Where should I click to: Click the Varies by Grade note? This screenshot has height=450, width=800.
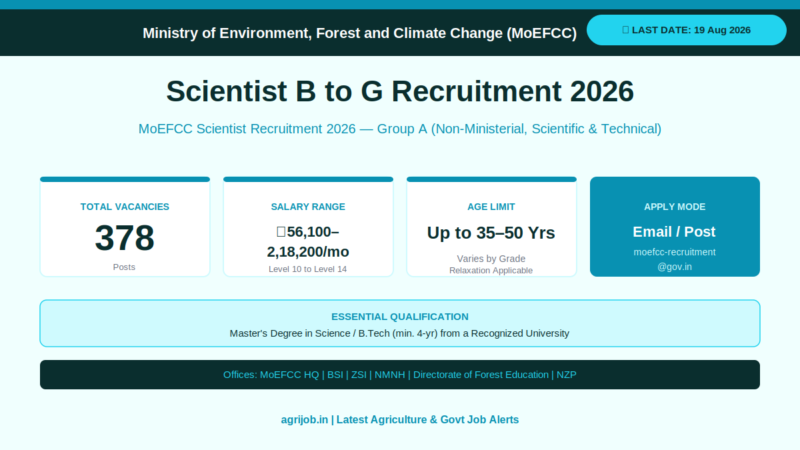[491, 259]
